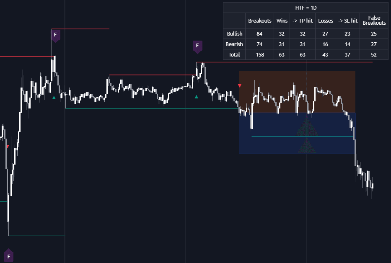Click the 'Bullish' row label
This screenshot has height=263, width=391.
coord(234,34)
